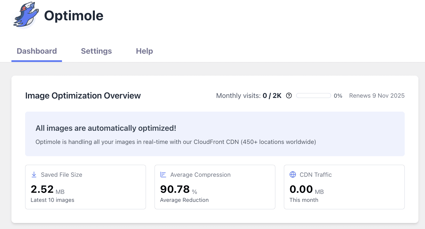Select the Image Optimization Overview heading
425x229 pixels.
tap(83, 96)
